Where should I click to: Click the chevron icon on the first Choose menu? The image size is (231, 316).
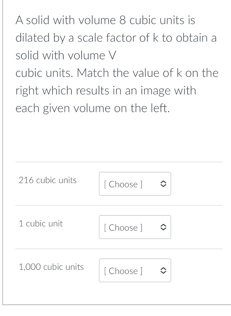[x=163, y=184]
